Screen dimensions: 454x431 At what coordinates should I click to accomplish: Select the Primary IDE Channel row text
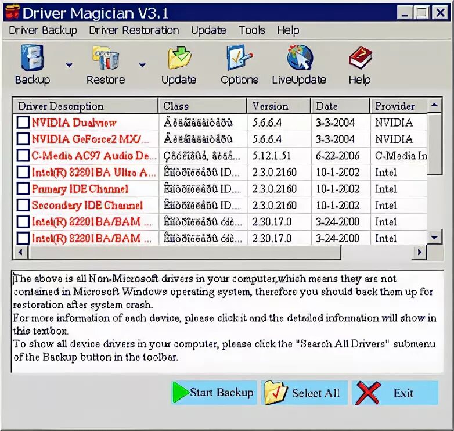click(80, 189)
